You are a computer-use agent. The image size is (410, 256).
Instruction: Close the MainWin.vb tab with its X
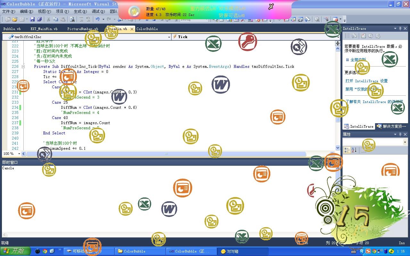click(132, 29)
